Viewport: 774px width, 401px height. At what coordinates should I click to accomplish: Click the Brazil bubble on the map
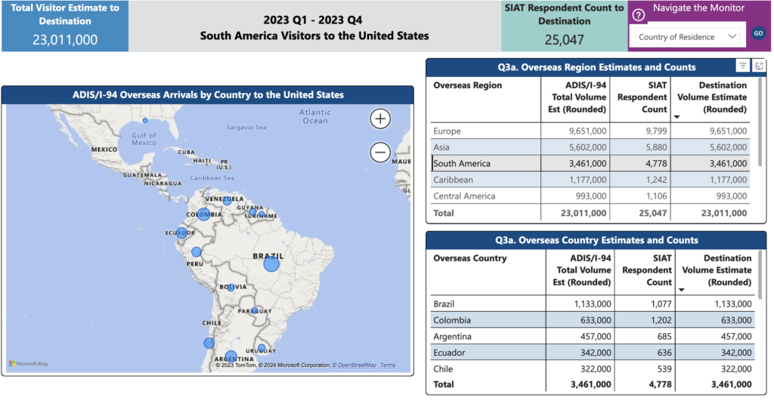271,264
